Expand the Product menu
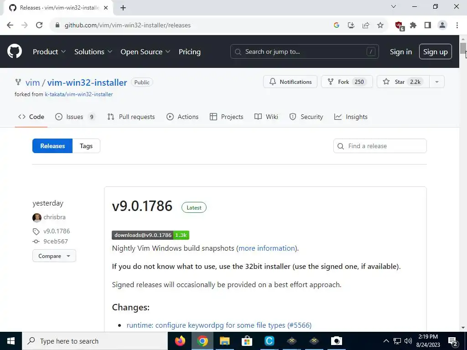The height and width of the screenshot is (350, 467). pyautogui.click(x=49, y=52)
